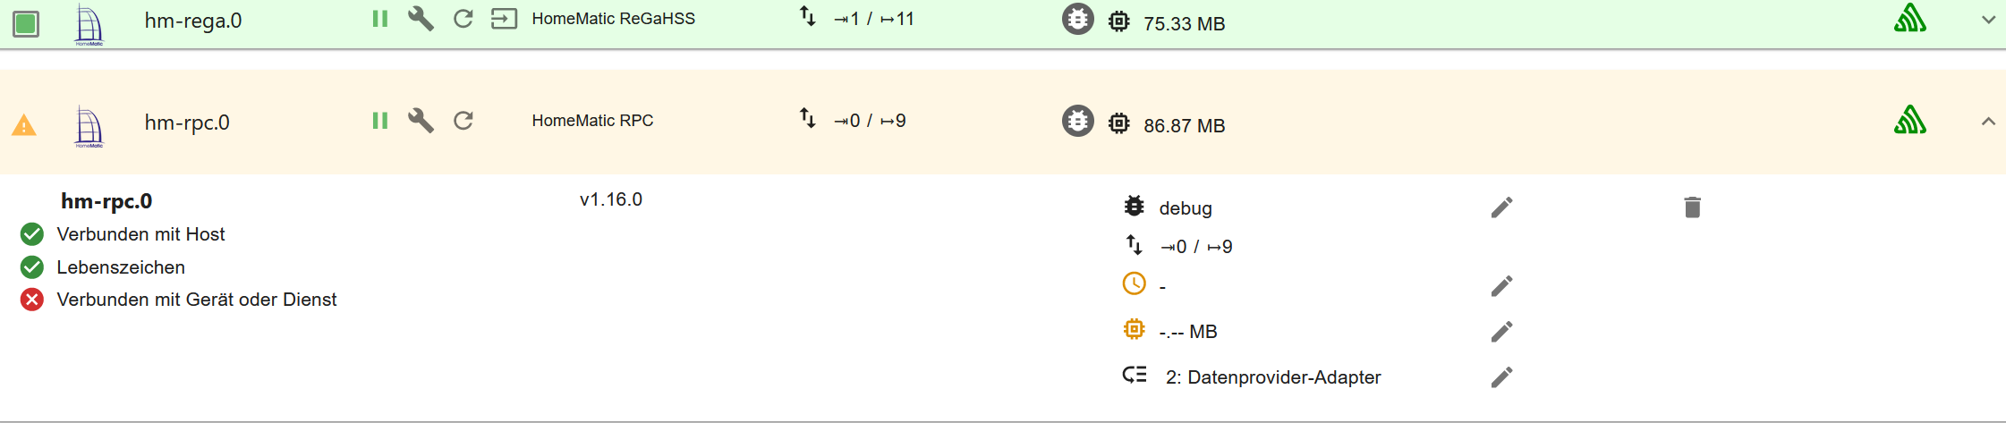Click hm-rega.0 debug bug icon
Screen dimensions: 2006x423
click(1077, 19)
